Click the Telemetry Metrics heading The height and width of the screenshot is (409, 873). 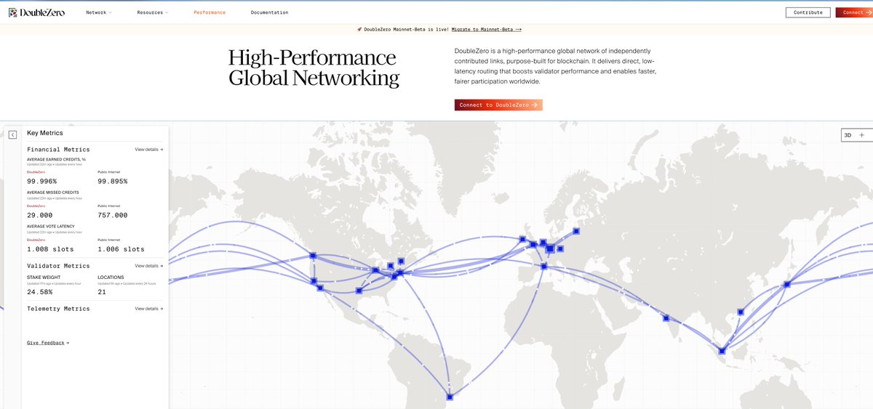[58, 309]
